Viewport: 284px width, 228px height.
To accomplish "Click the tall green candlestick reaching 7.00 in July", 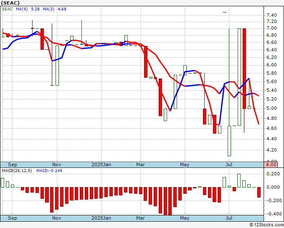I will point(239,77).
